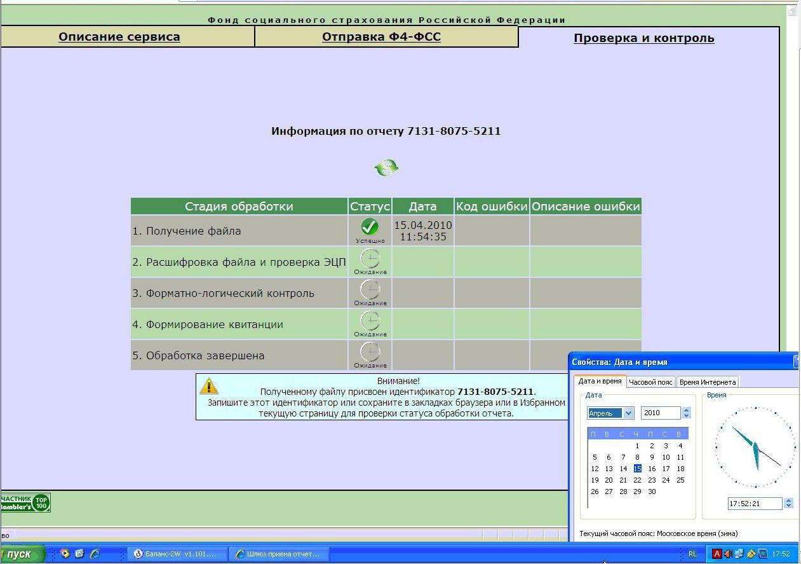Click the time field showing 17:52:21

click(x=755, y=504)
